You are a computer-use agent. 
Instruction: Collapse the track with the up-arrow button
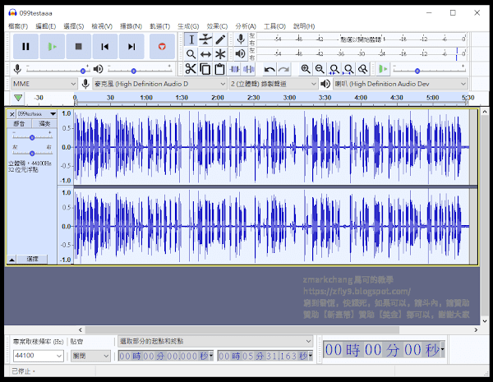tap(12, 260)
